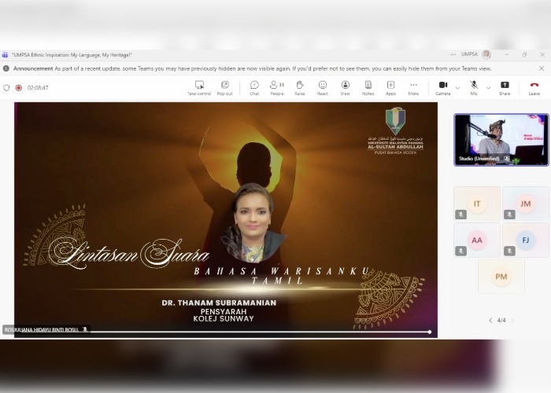The image size is (551, 393).
Task: Go to next participant page
Action: 513,320
